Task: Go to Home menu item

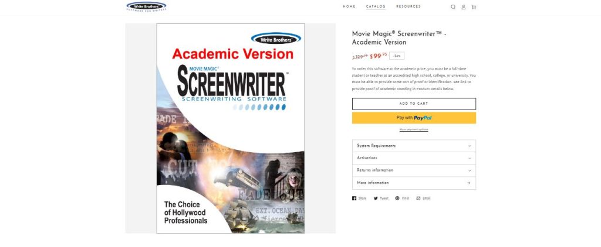Action: coord(349,6)
